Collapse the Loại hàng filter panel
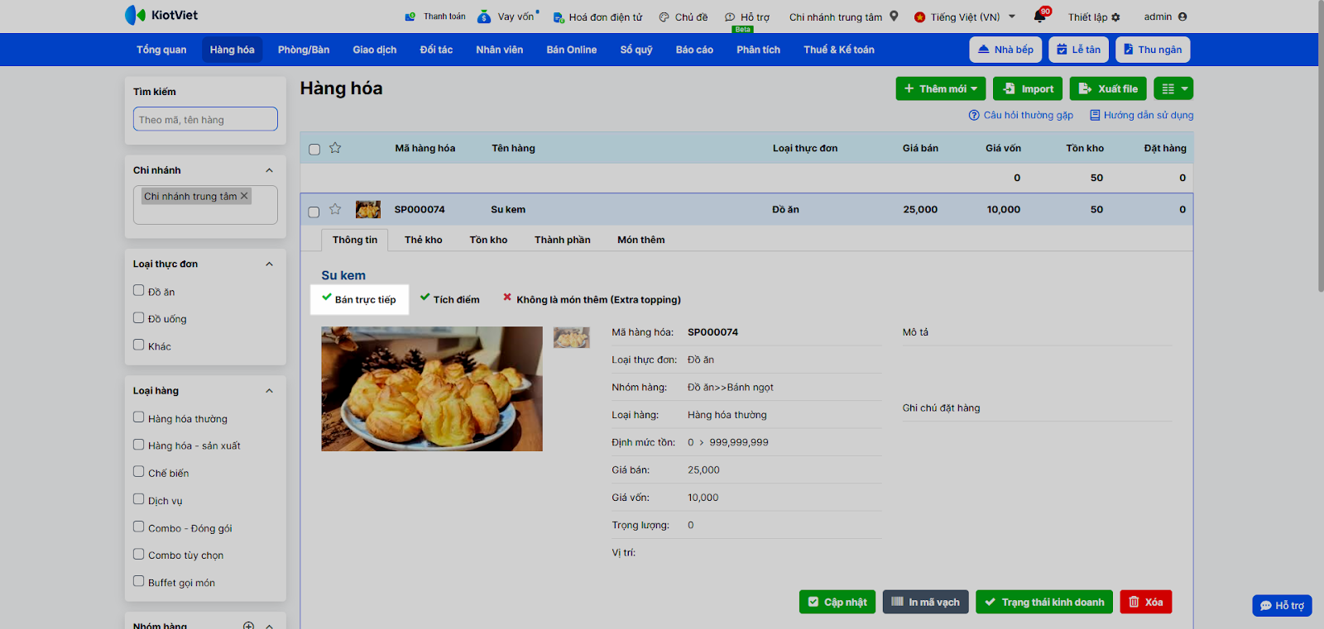Image resolution: width=1324 pixels, height=629 pixels. pos(269,391)
